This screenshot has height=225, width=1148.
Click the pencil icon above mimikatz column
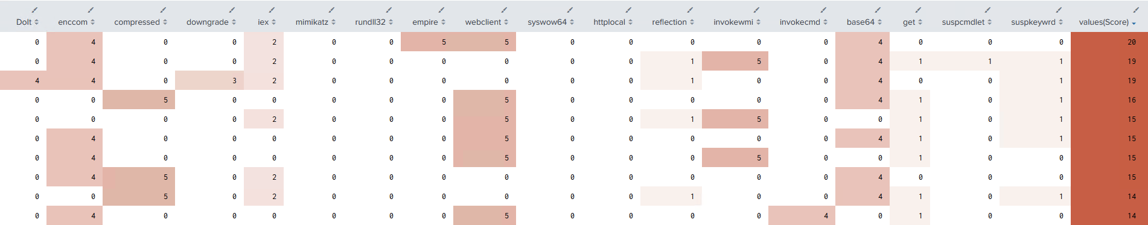[332, 10]
